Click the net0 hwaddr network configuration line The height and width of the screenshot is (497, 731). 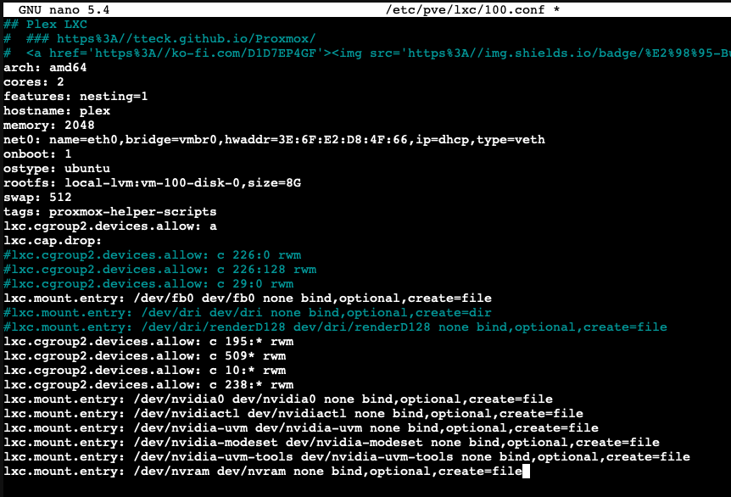pos(274,139)
